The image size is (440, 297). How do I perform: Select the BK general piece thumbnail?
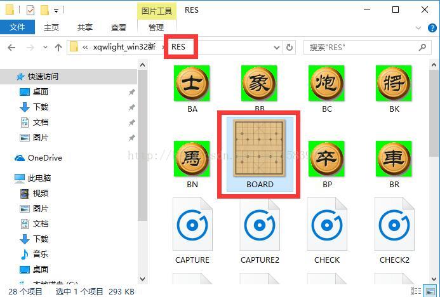pyautogui.click(x=394, y=83)
